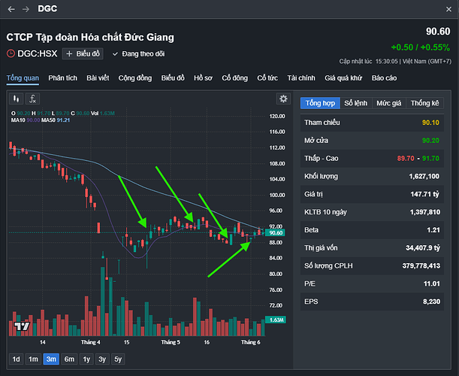The width and height of the screenshot is (459, 376).
Task: Switch to the Tài chính tab
Action: pos(301,77)
